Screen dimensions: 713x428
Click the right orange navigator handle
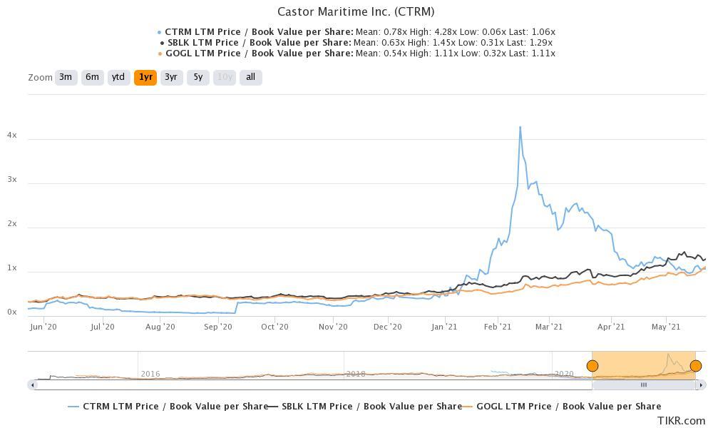click(696, 365)
